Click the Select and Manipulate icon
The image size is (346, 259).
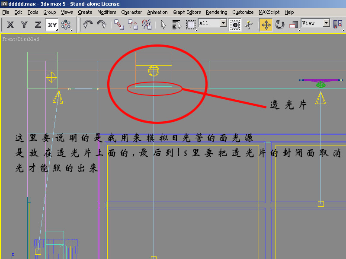click(x=249, y=25)
